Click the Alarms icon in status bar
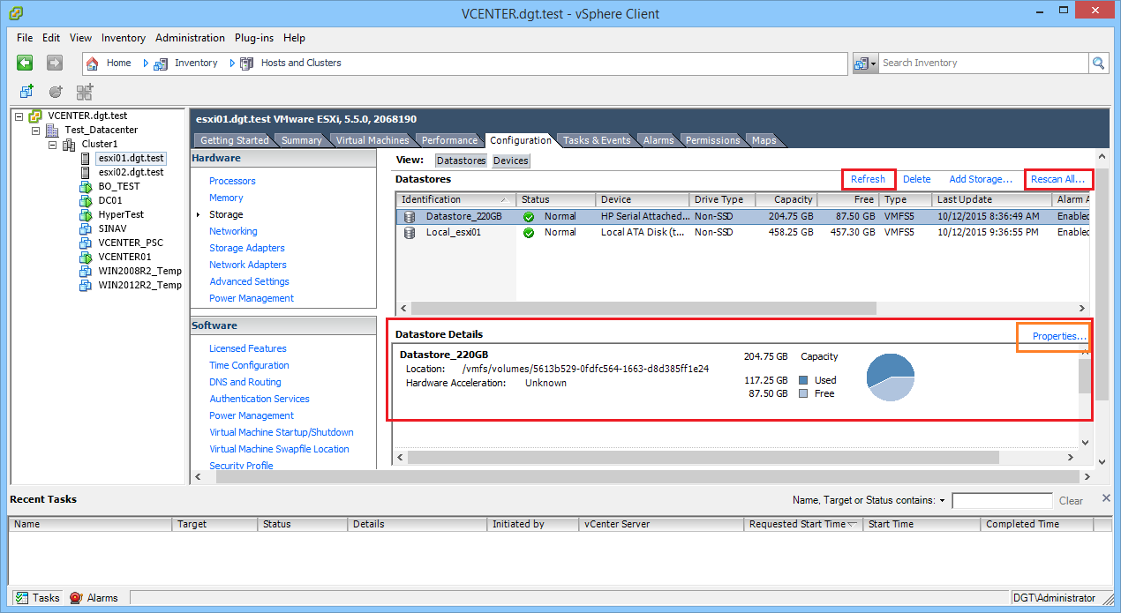 coord(76,597)
